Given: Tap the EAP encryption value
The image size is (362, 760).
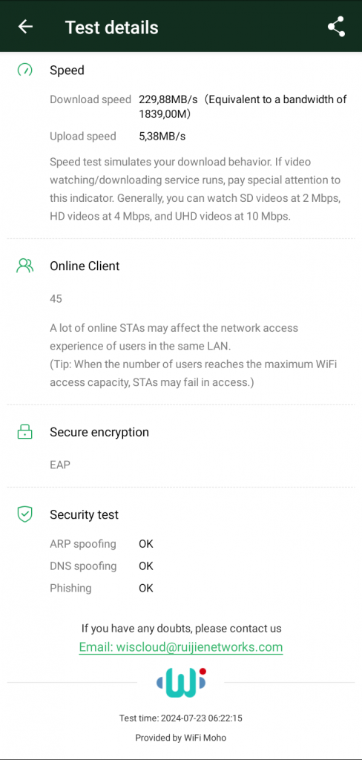Looking at the screenshot, I should pos(60,465).
